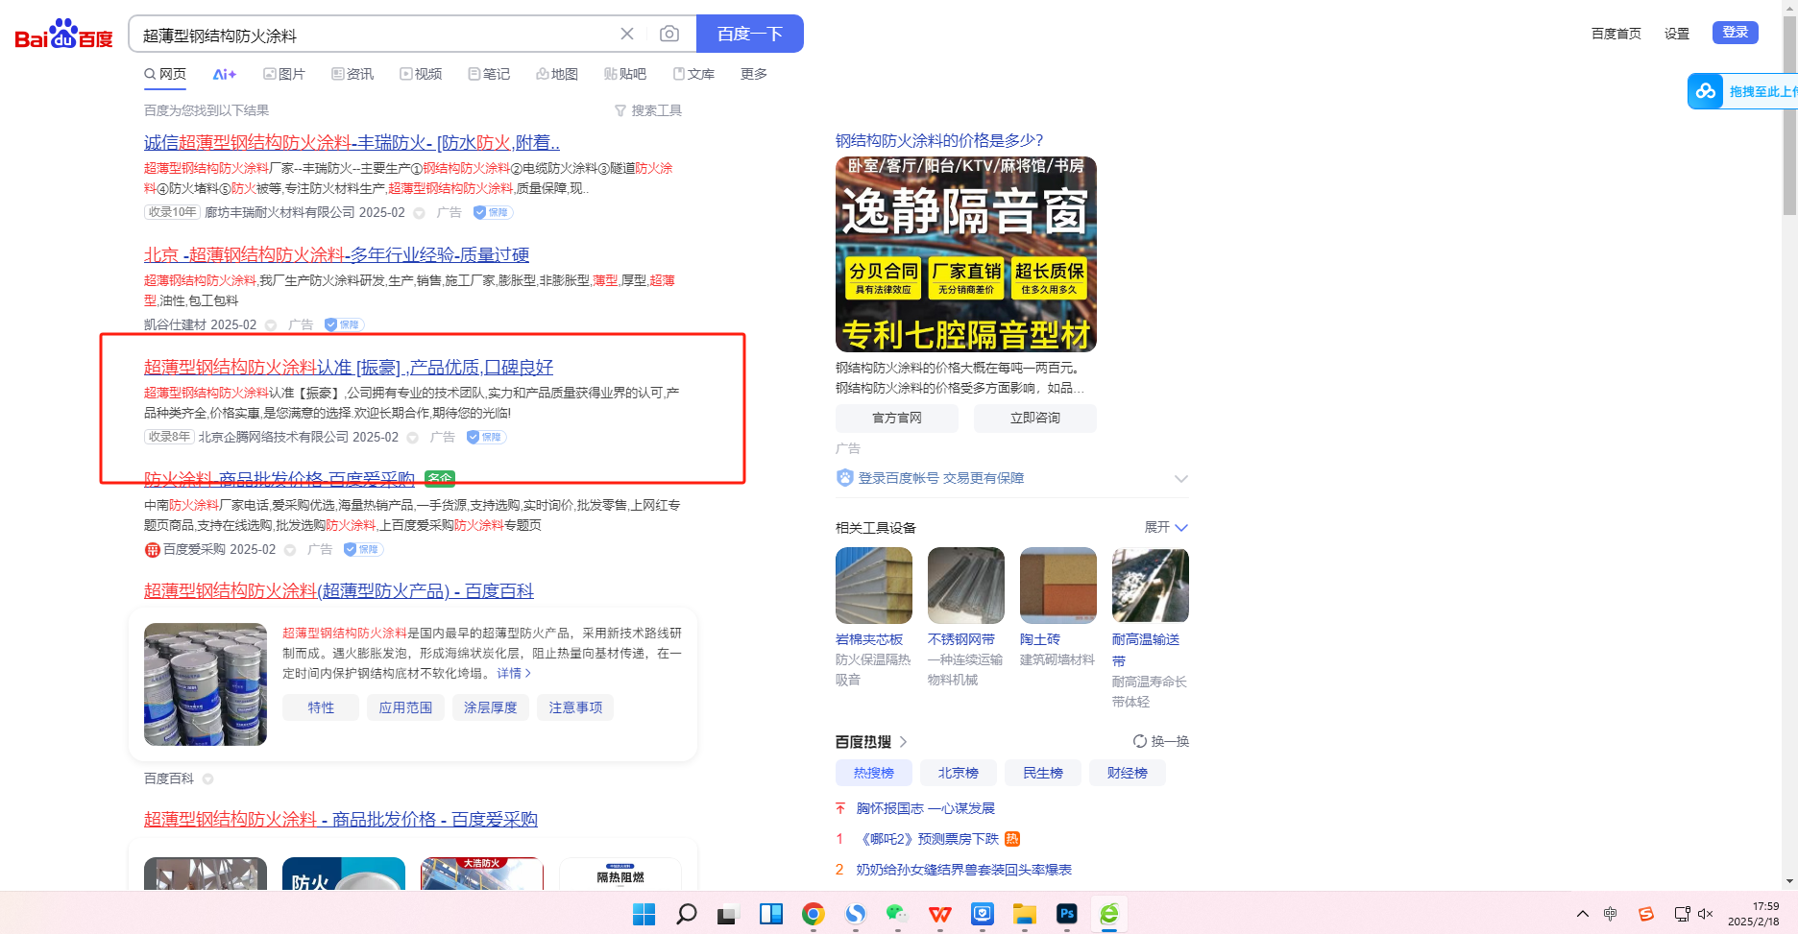1798x934 pixels.
Task: Click the shield icon beside 登录百度帐号
Action: click(844, 478)
